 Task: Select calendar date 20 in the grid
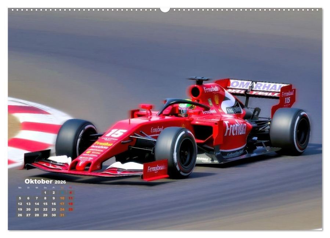coord(28,210)
